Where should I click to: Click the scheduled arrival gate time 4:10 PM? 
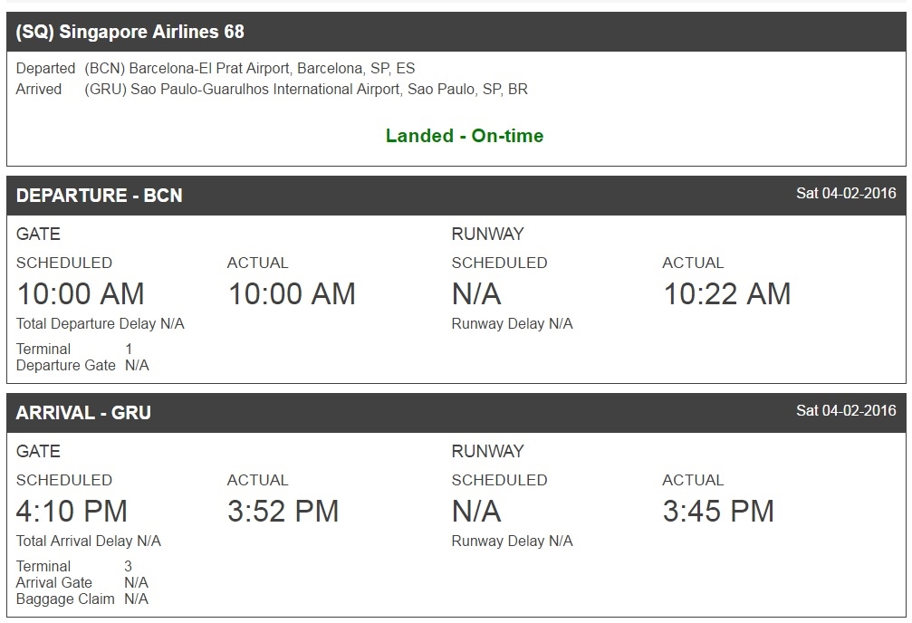coord(72,511)
